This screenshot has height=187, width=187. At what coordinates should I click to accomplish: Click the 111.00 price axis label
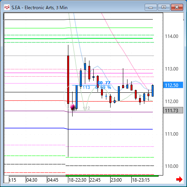[x=172, y=134]
